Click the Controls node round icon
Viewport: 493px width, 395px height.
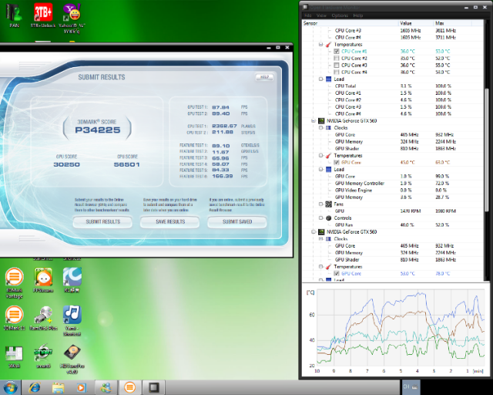tap(328, 218)
